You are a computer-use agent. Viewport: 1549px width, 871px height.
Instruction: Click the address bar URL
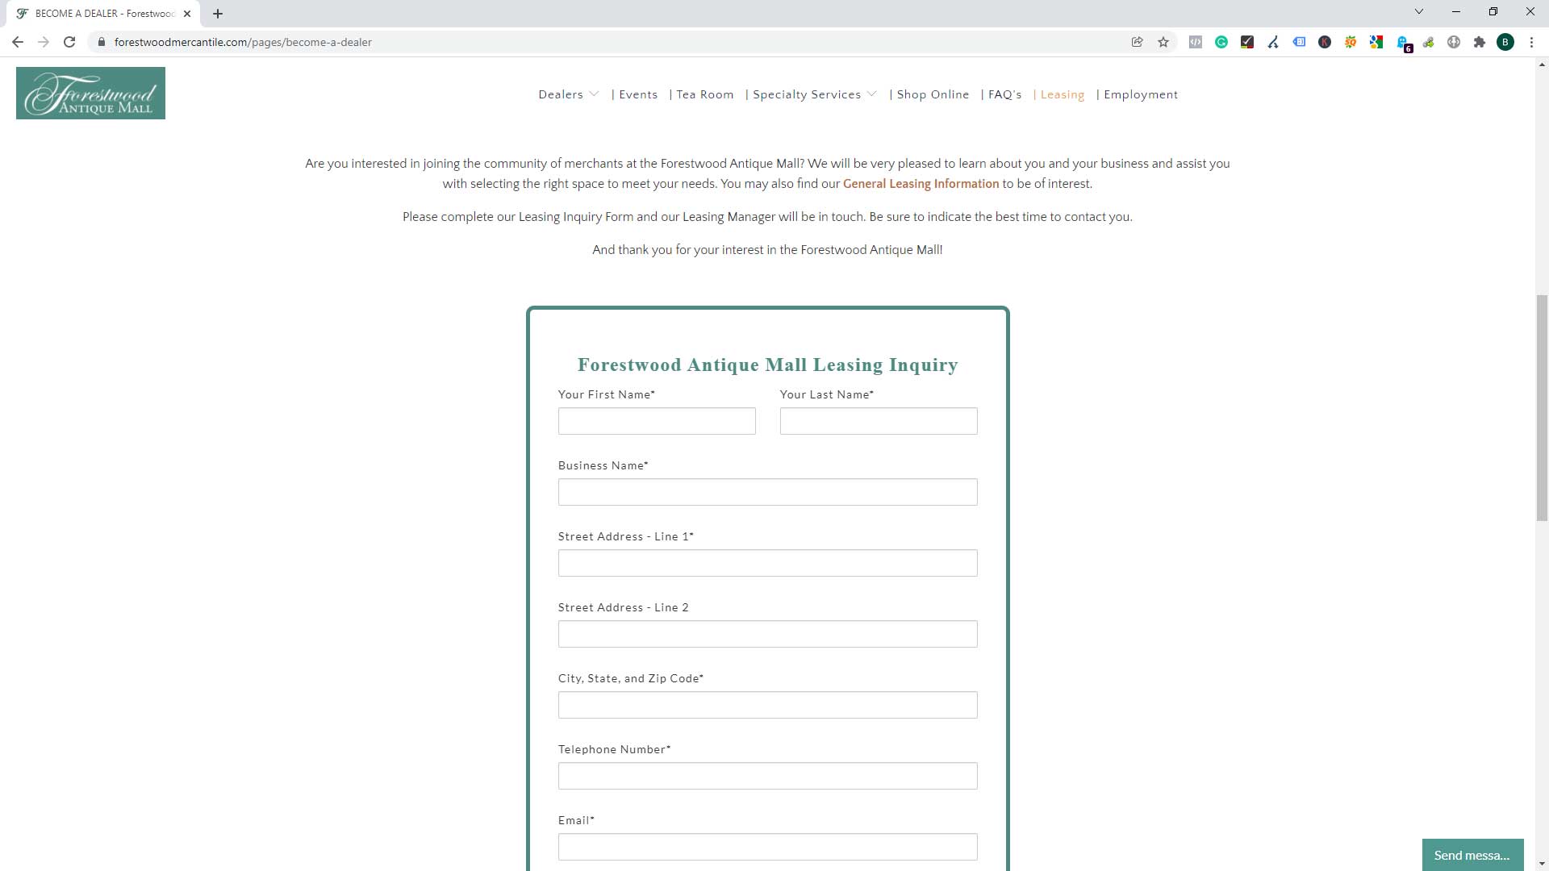pos(243,42)
